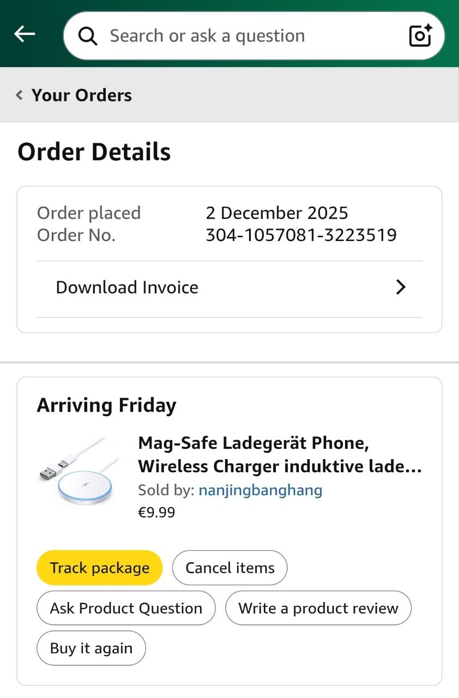Click order number 304-1057081-3223519
Screen dimensions: 459x698
[301, 235]
